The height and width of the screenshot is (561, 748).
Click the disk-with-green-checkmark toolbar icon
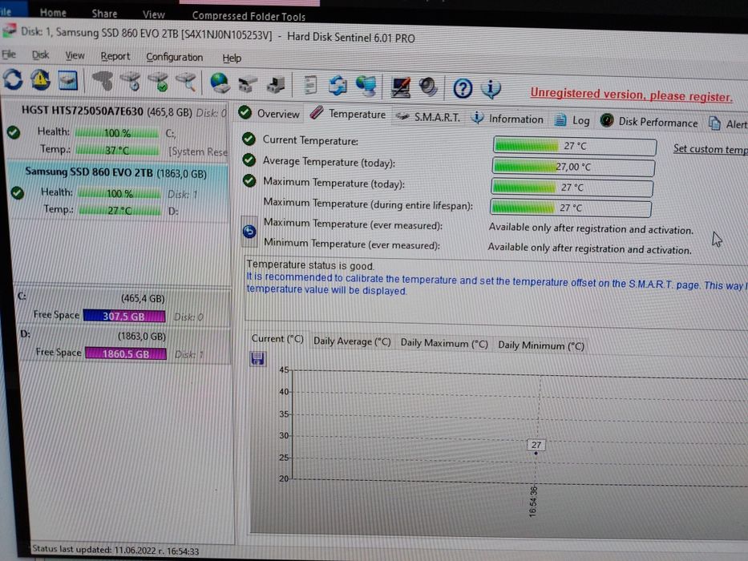point(159,82)
